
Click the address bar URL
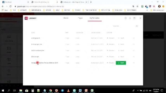(41, 6)
